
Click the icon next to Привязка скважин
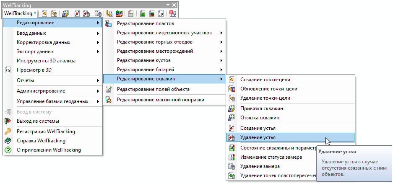[232, 108]
